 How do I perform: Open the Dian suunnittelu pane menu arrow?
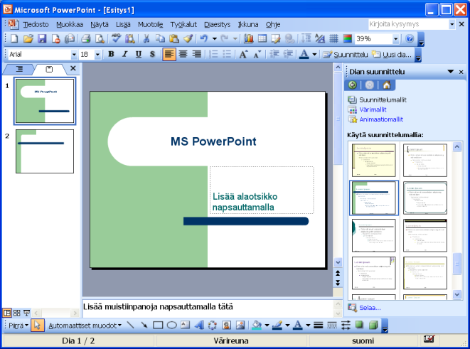tap(450, 72)
